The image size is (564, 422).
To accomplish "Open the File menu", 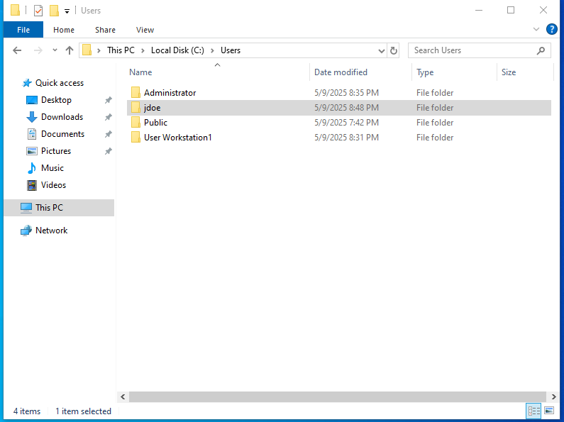I will (x=23, y=30).
